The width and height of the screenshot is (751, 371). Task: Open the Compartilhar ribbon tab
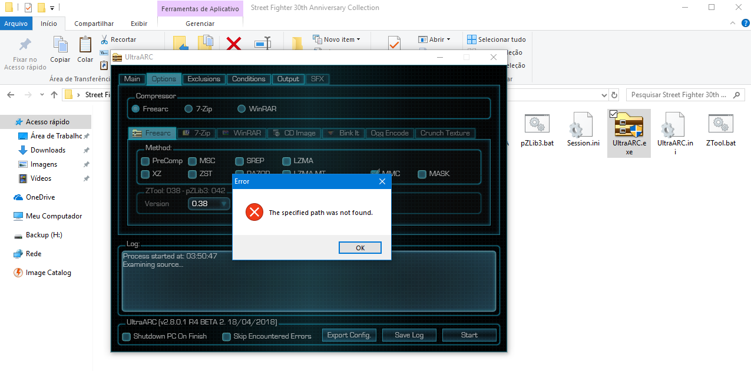coord(94,24)
